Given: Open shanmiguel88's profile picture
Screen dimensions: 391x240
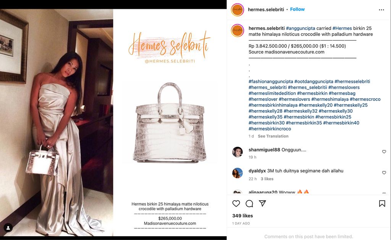Looking at the screenshot, I should tap(238, 152).
